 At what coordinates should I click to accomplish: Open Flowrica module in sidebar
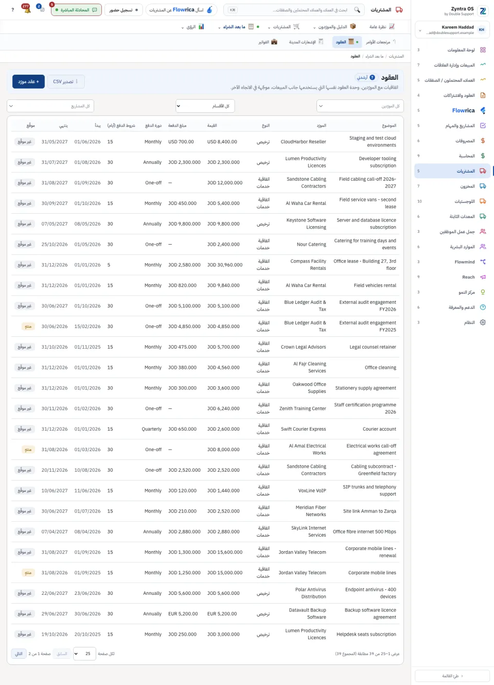coord(452,110)
